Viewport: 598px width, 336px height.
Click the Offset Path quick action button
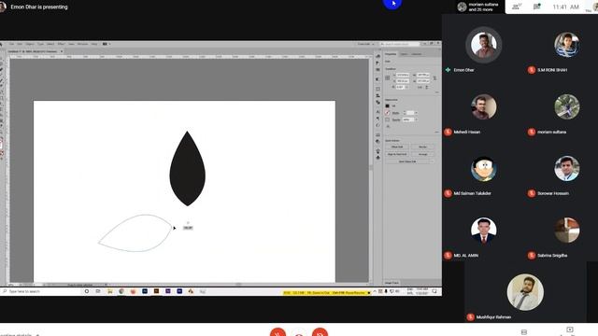tap(397, 147)
